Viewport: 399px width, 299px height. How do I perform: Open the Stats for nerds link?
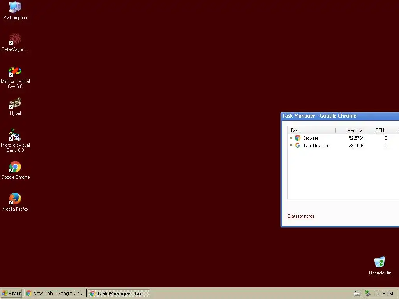[x=301, y=216]
